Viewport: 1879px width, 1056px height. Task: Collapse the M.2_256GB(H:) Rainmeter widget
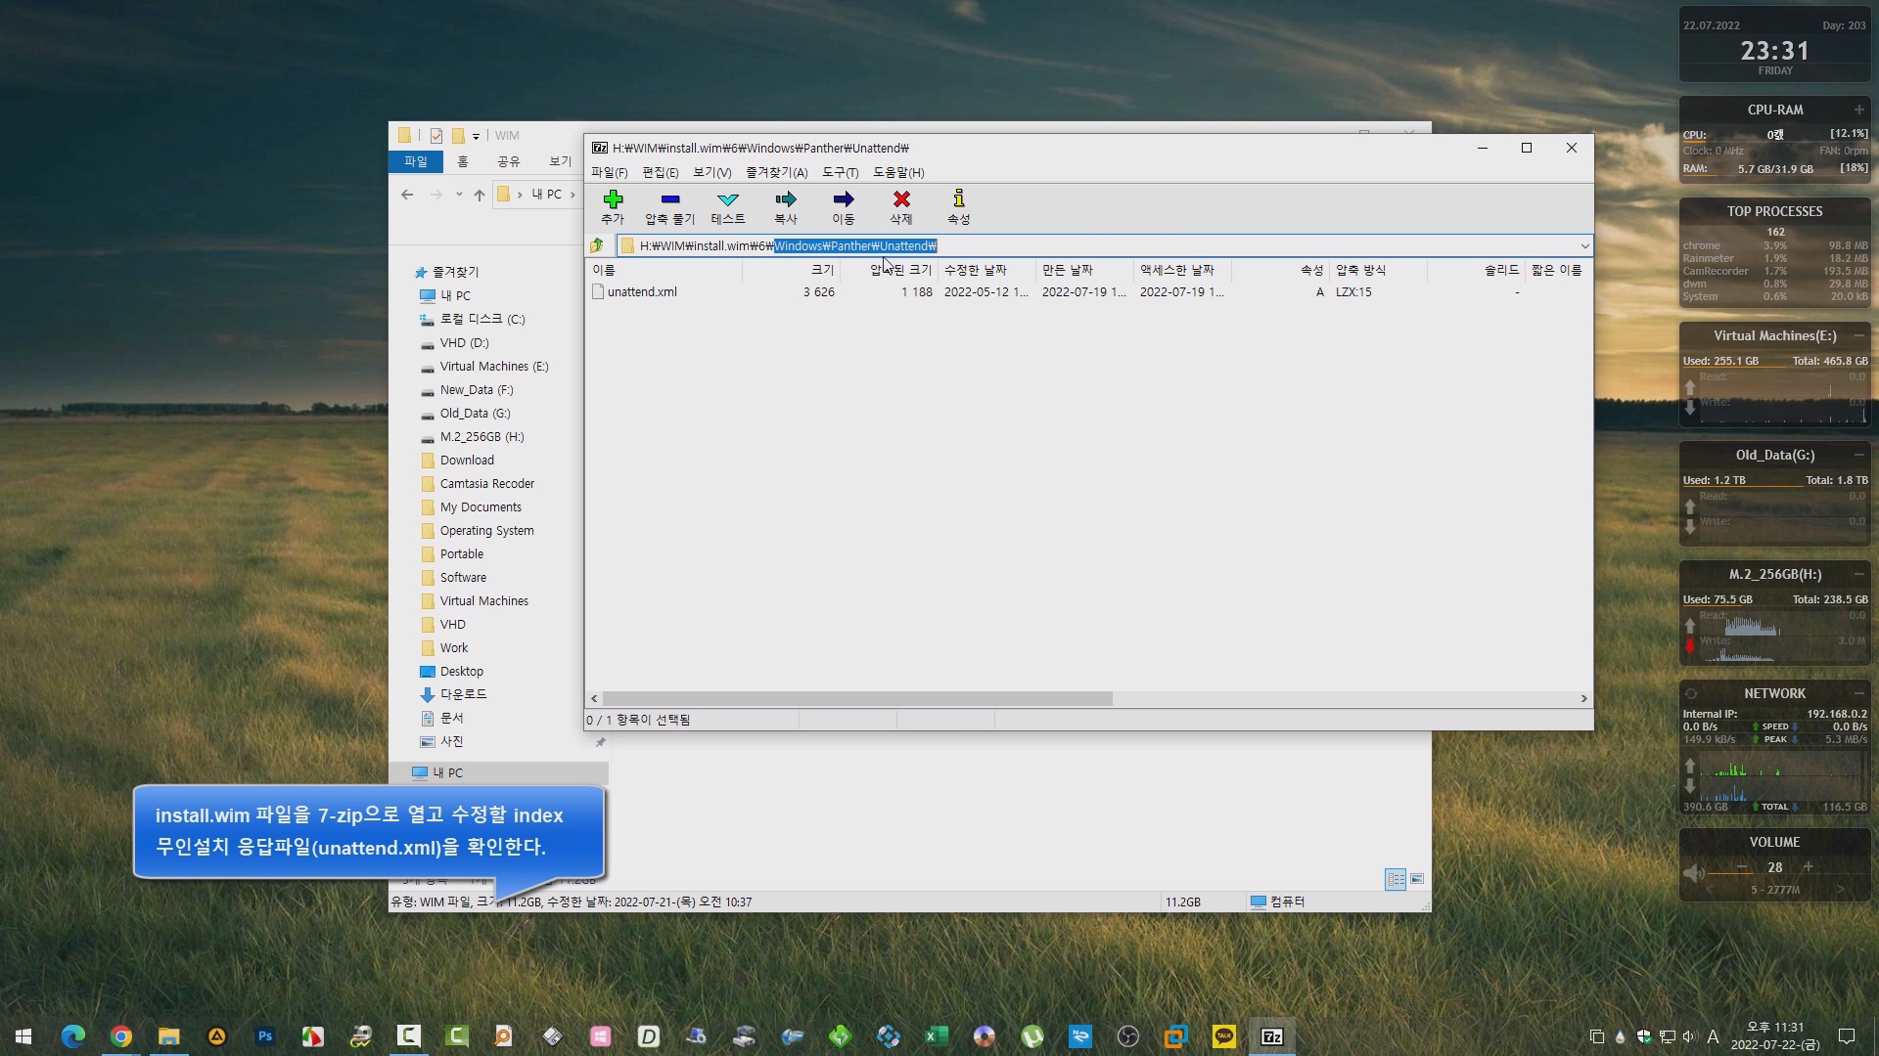[1858, 574]
